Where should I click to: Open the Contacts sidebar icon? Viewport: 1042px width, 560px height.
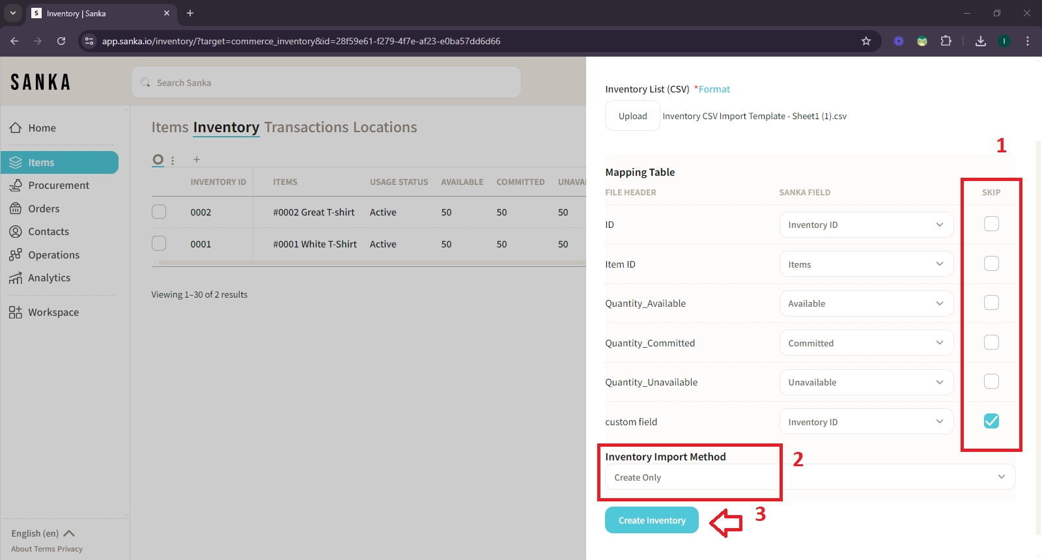pos(16,232)
